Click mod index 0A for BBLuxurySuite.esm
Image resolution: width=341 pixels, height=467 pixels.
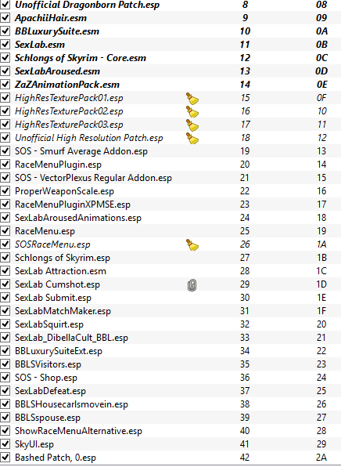coord(321,31)
